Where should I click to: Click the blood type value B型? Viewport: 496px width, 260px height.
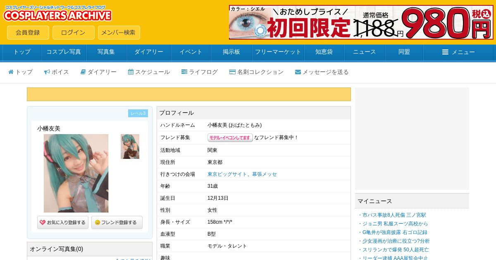click(212, 234)
